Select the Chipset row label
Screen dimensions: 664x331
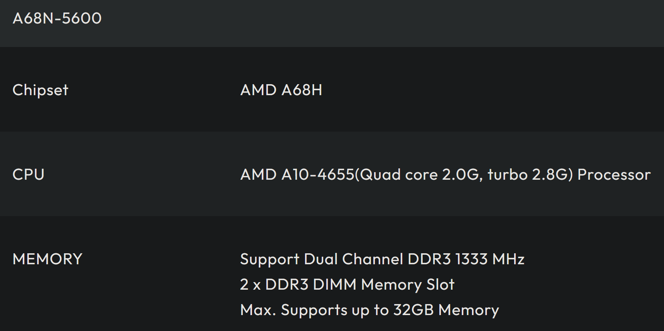point(40,90)
